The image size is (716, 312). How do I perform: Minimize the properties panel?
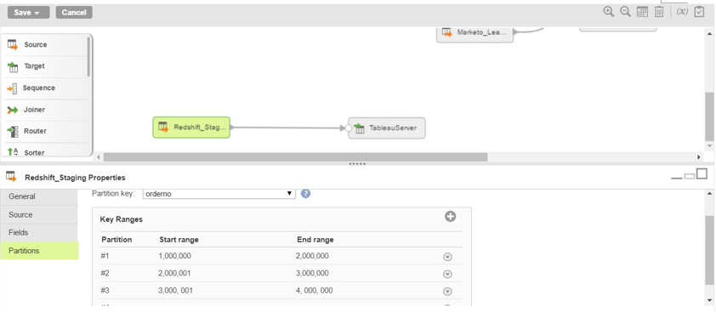pos(676,177)
